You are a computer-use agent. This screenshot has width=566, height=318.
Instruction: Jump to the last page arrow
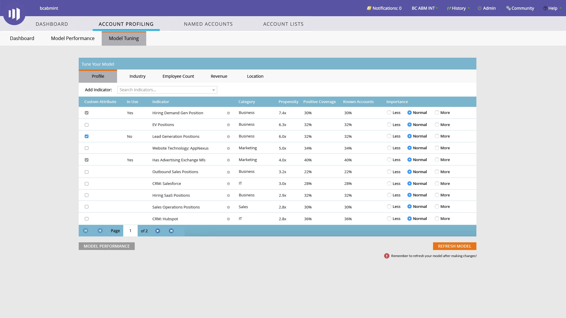(x=171, y=231)
